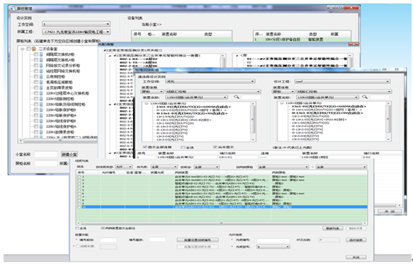Click the cabinet list horizontal scrollbar
The image size is (413, 265).
[x=60, y=141]
